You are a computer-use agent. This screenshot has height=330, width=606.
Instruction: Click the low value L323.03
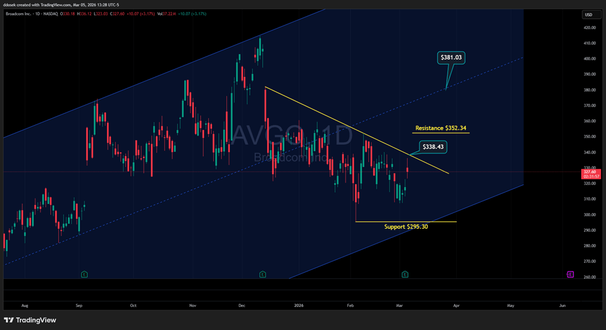click(101, 14)
